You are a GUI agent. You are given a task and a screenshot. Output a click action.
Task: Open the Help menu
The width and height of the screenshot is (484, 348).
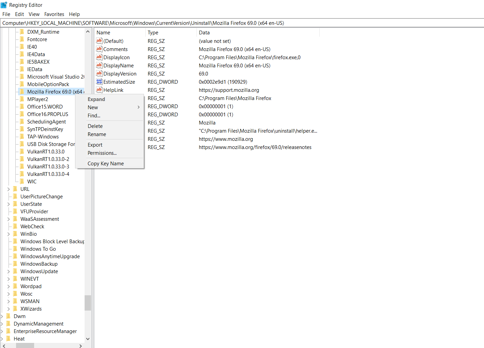point(74,14)
